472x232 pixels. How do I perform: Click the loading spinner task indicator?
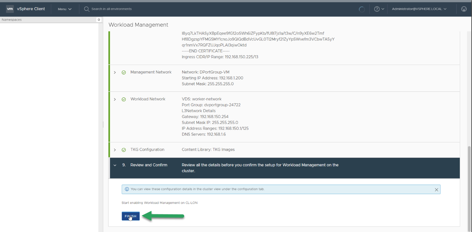tap(362, 9)
